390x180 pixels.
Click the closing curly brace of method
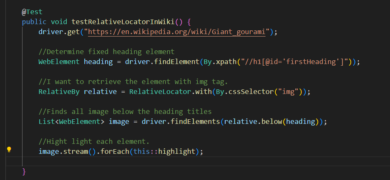24,171
